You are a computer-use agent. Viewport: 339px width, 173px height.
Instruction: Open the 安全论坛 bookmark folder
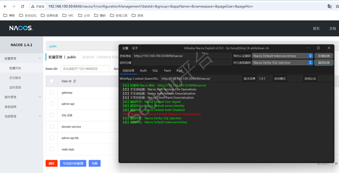click(28, 15)
